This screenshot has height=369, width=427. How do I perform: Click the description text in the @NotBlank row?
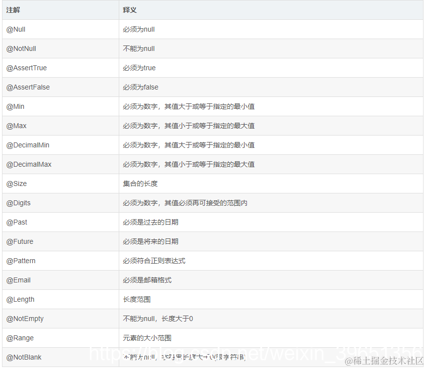point(184,358)
